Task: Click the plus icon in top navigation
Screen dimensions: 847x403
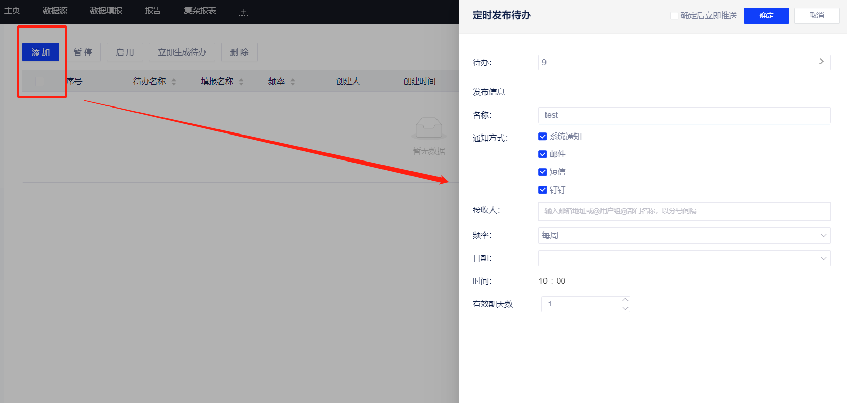Action: coord(243,11)
